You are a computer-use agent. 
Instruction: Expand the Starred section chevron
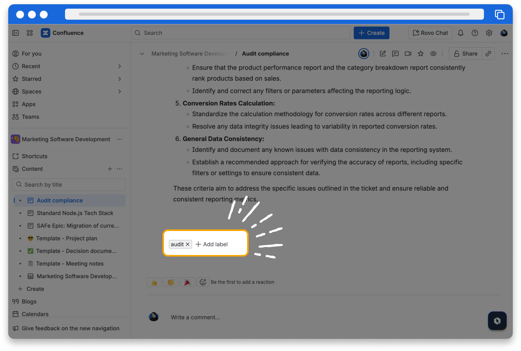pos(120,79)
